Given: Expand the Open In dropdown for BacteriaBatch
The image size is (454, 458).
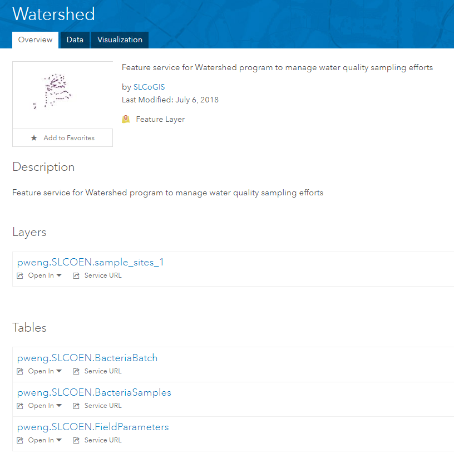Looking at the screenshot, I should (45, 371).
